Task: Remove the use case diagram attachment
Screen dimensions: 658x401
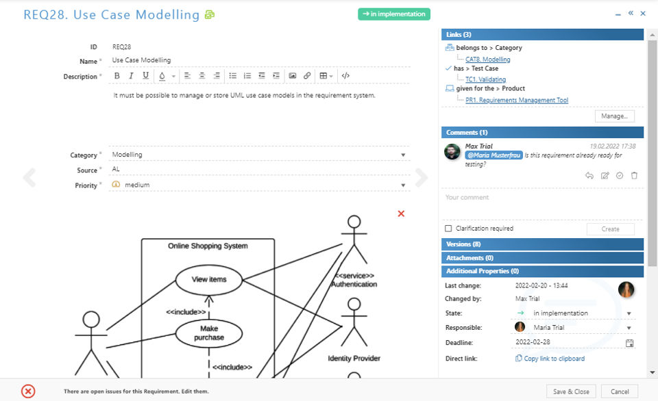Action: click(401, 214)
